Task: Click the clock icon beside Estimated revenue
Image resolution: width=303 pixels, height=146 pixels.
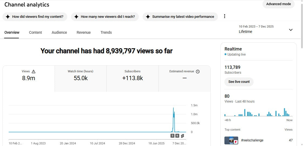Action: click(x=198, y=72)
